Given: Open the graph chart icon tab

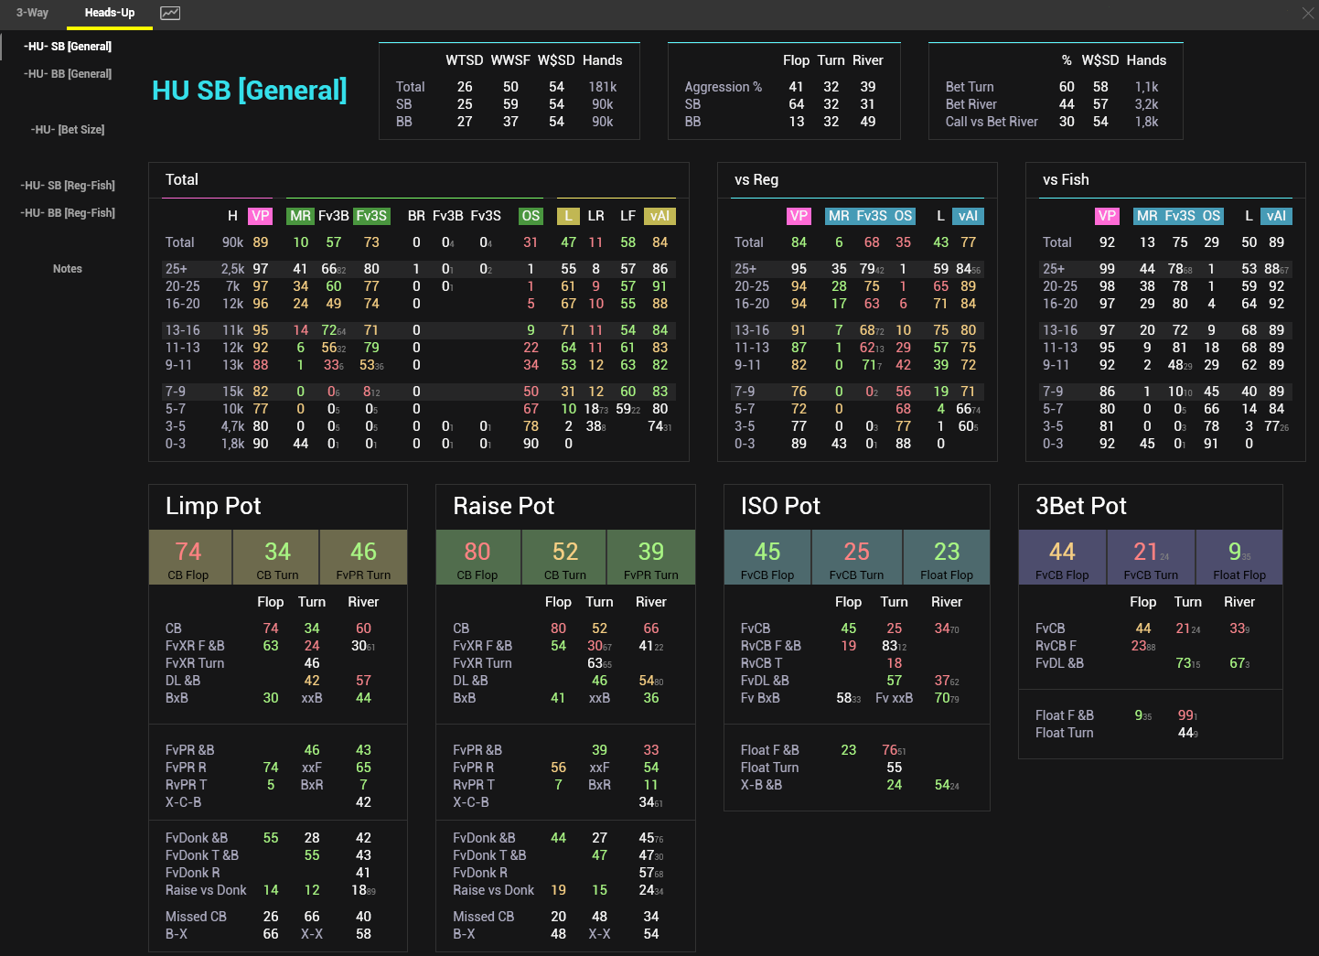Looking at the screenshot, I should point(170,13).
